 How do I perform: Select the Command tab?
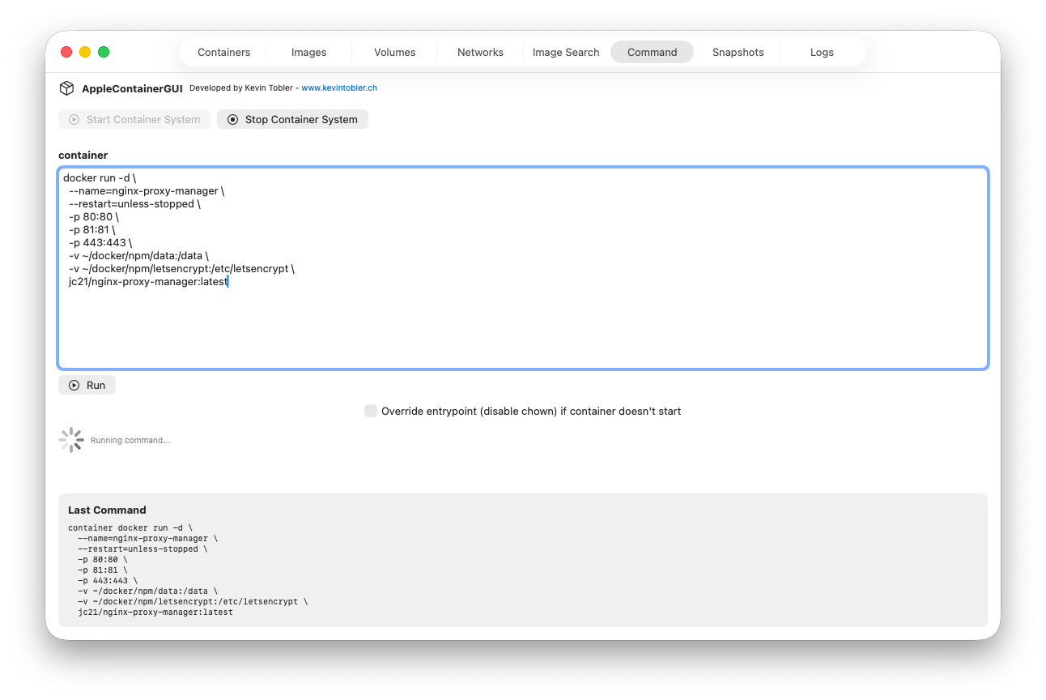coord(652,51)
